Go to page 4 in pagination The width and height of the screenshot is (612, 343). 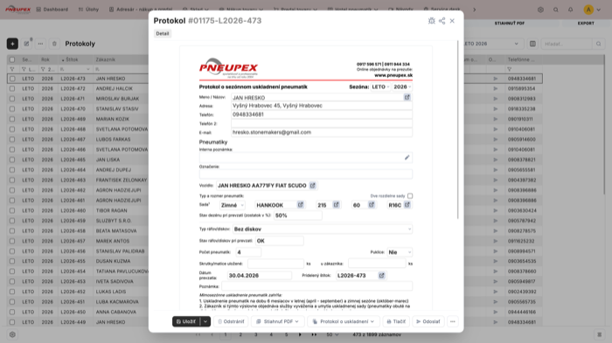point(271,334)
